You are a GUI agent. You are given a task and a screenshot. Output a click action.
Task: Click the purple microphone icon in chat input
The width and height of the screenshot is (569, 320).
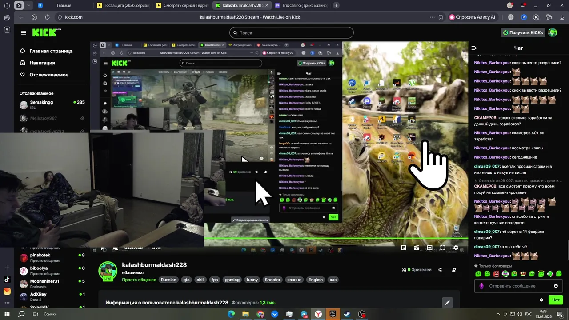481,286
